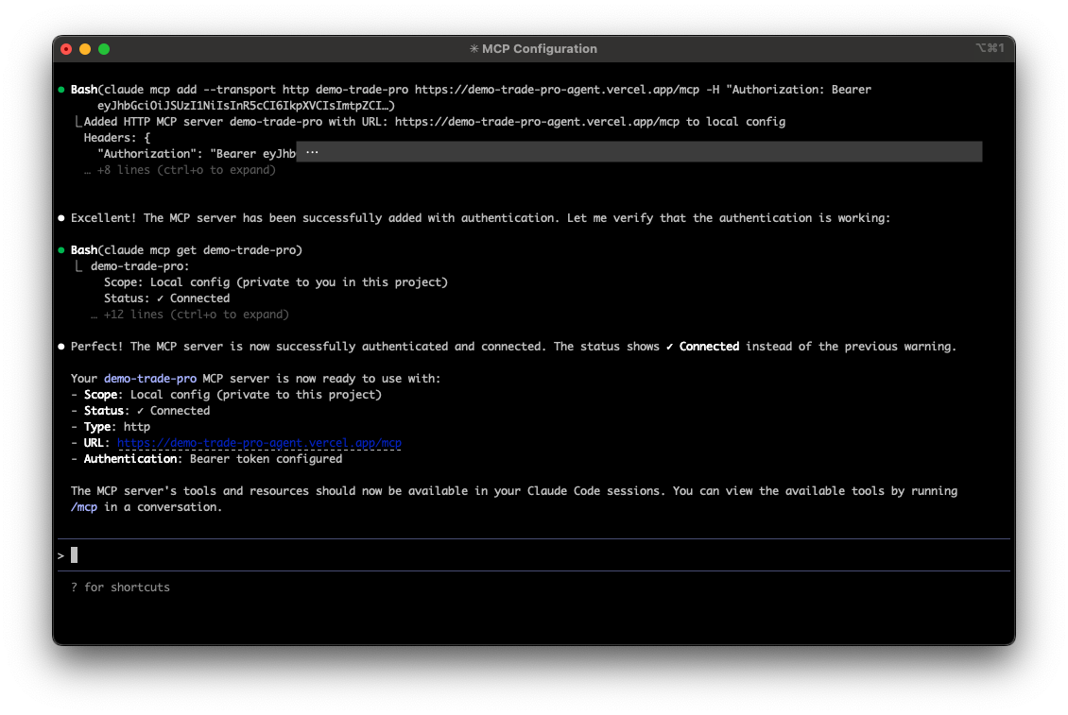Click the green maximize window button
This screenshot has width=1068, height=715.
point(104,49)
